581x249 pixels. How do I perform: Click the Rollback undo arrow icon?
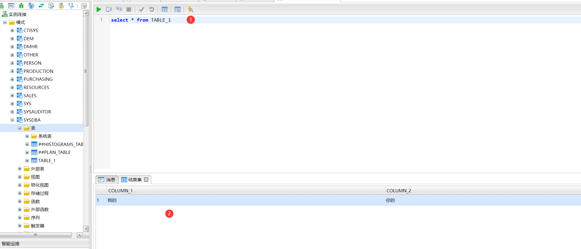click(x=152, y=10)
